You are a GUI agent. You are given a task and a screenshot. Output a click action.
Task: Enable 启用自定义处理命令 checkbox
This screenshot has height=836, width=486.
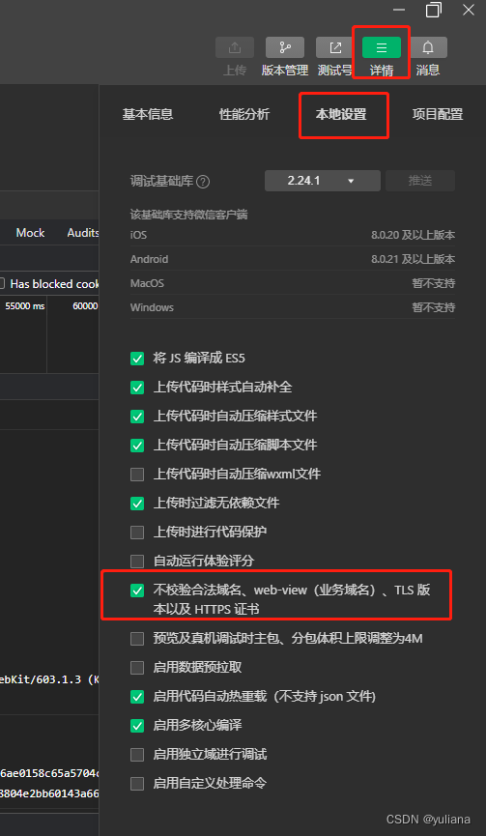137,783
